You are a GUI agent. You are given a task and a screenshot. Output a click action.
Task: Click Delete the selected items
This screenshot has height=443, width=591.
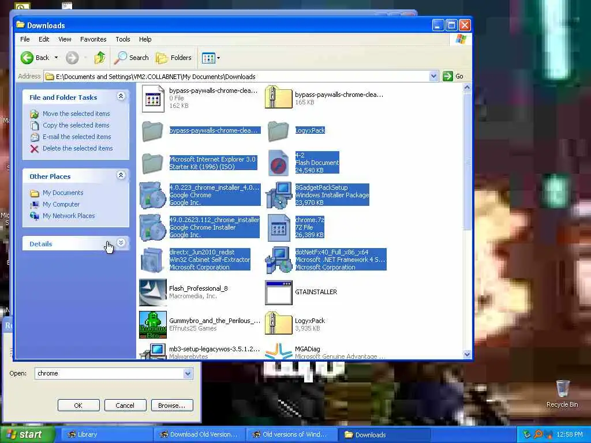(78, 148)
